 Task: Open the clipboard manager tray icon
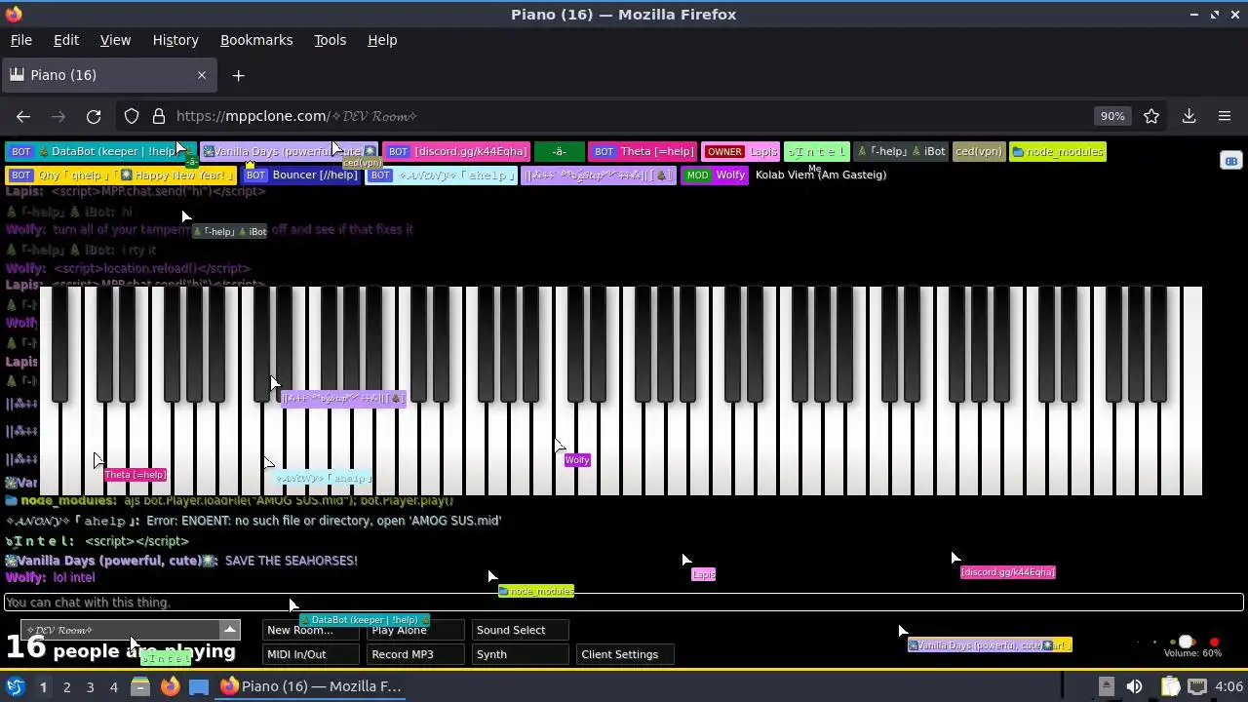[x=1170, y=686]
